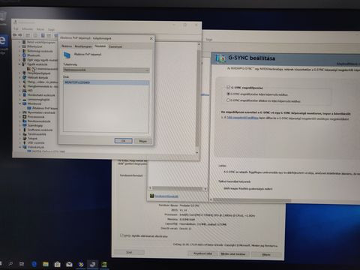
Task: Click the Telepek battery icon in tree
Action: (x=25, y=139)
